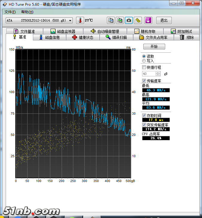Click the purple download arrow icon
This screenshot has height=218, width=202.
(x=148, y=20)
